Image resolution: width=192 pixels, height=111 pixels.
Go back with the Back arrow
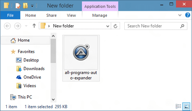(x=7, y=26)
